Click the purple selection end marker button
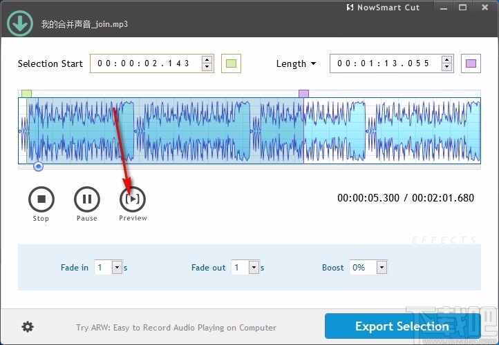 [x=471, y=63]
